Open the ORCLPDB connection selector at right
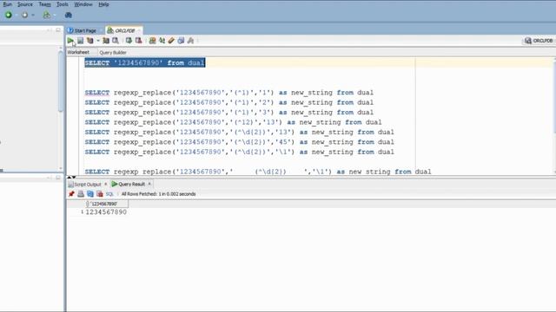Viewport: 556px width, 312px height. coord(539,41)
